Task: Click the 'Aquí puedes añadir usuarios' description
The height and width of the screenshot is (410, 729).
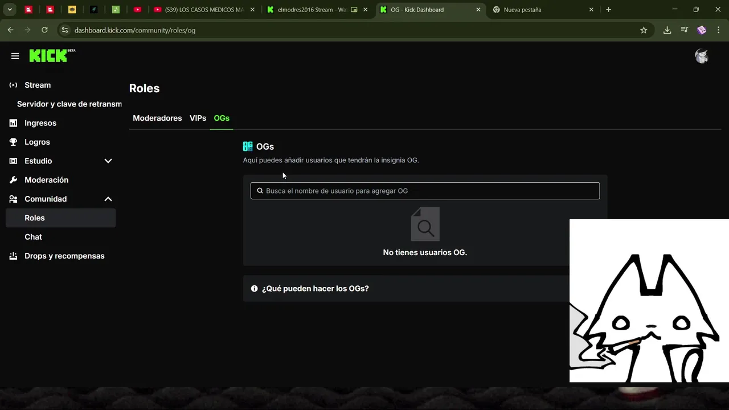Action: coord(331,161)
